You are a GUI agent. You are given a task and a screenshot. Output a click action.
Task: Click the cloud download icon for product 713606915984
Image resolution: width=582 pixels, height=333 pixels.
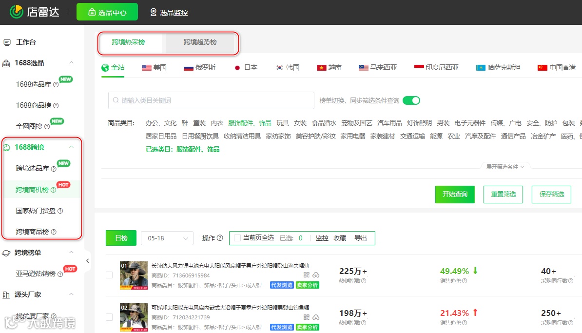(316, 274)
